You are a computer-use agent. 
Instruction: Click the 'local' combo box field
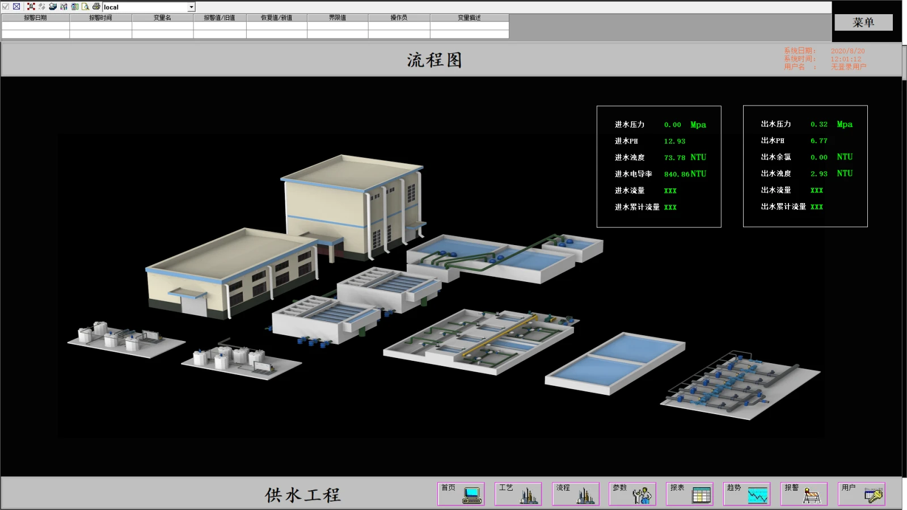coord(145,7)
